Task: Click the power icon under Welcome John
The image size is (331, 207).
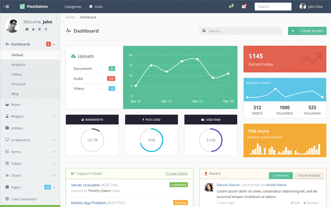Action: coord(46,29)
